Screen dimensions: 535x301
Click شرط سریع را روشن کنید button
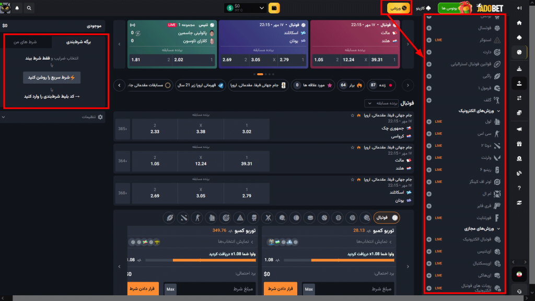51,77
